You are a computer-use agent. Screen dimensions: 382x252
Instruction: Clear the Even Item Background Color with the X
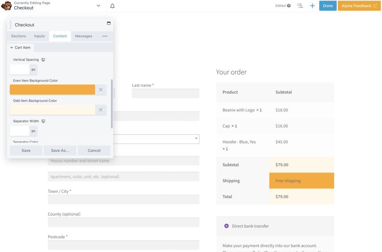[101, 89]
